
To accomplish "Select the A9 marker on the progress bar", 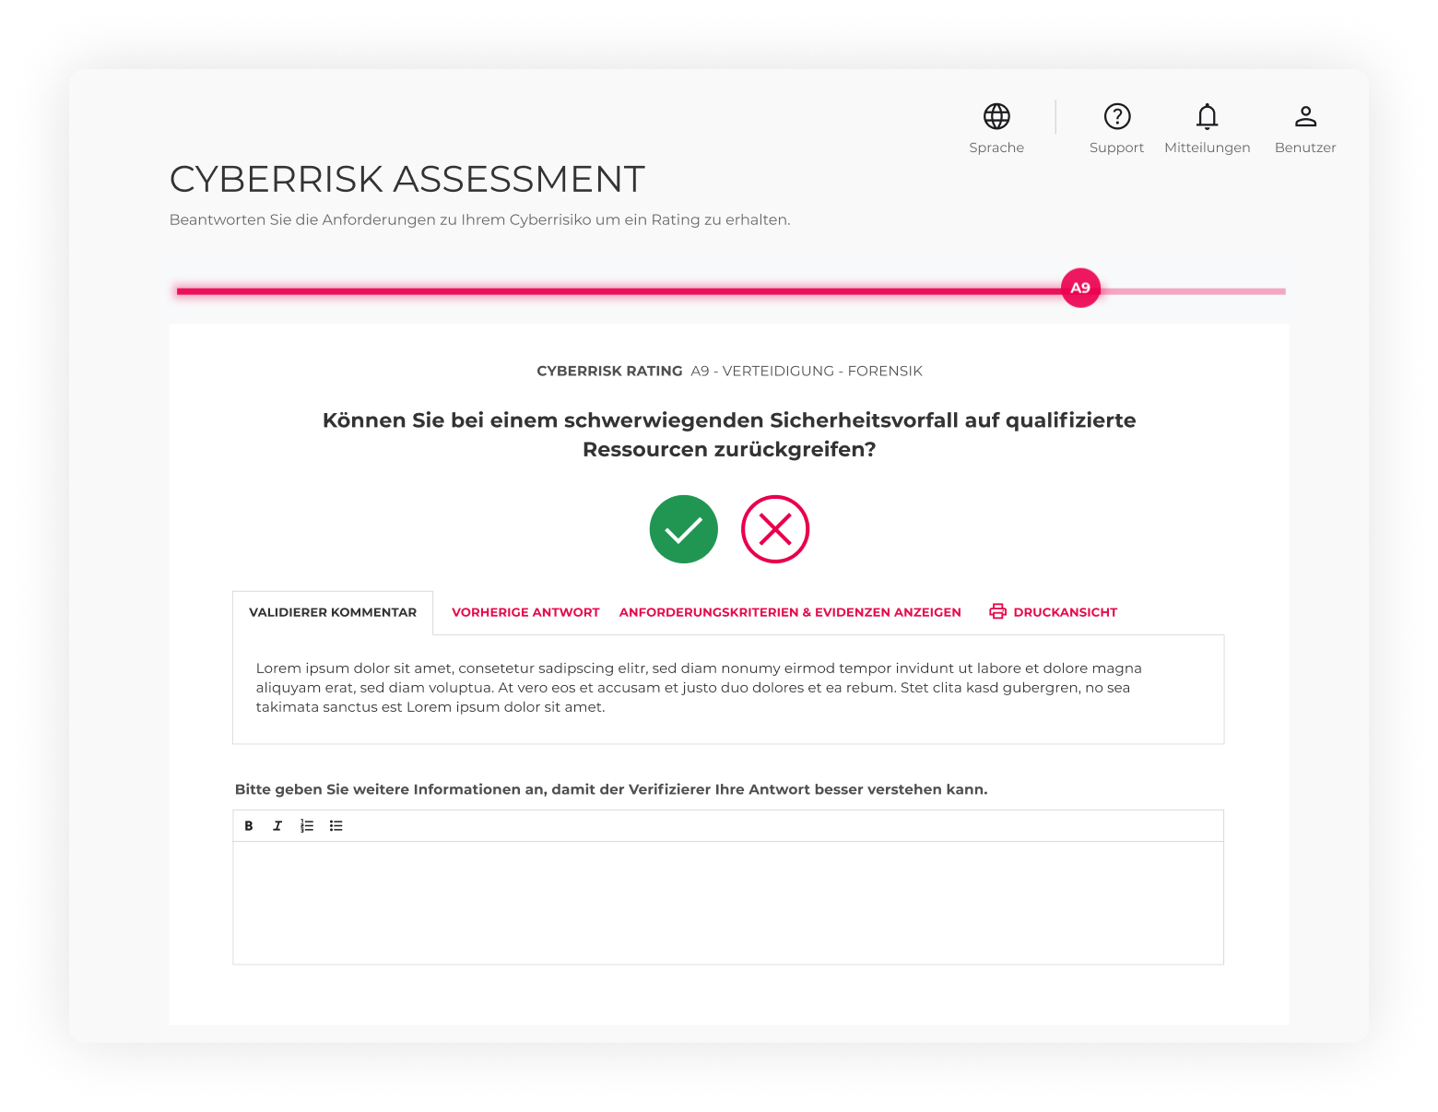I will [x=1080, y=288].
